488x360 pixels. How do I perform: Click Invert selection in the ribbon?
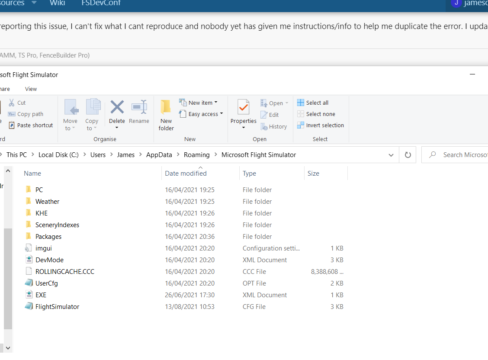tap(321, 125)
